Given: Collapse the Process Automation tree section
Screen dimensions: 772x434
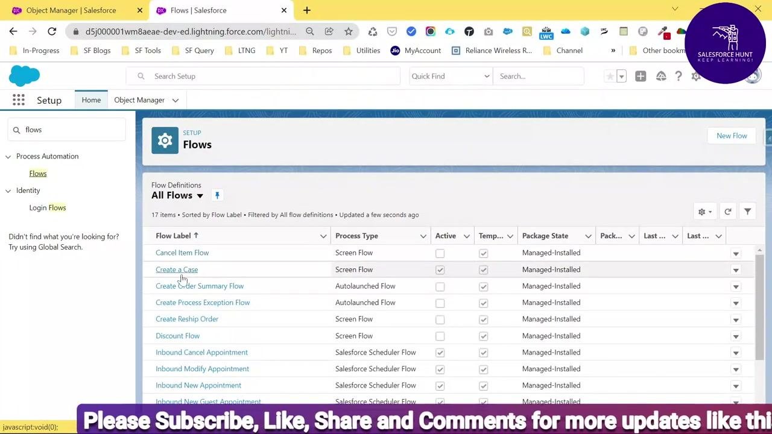Looking at the screenshot, I should 8,157.
